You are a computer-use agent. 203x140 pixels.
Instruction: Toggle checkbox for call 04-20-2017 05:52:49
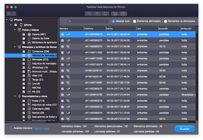click(x=62, y=52)
